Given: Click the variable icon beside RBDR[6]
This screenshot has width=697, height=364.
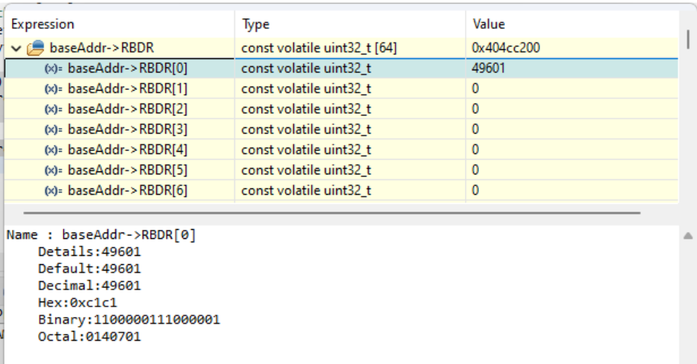Looking at the screenshot, I should pyautogui.click(x=56, y=190).
